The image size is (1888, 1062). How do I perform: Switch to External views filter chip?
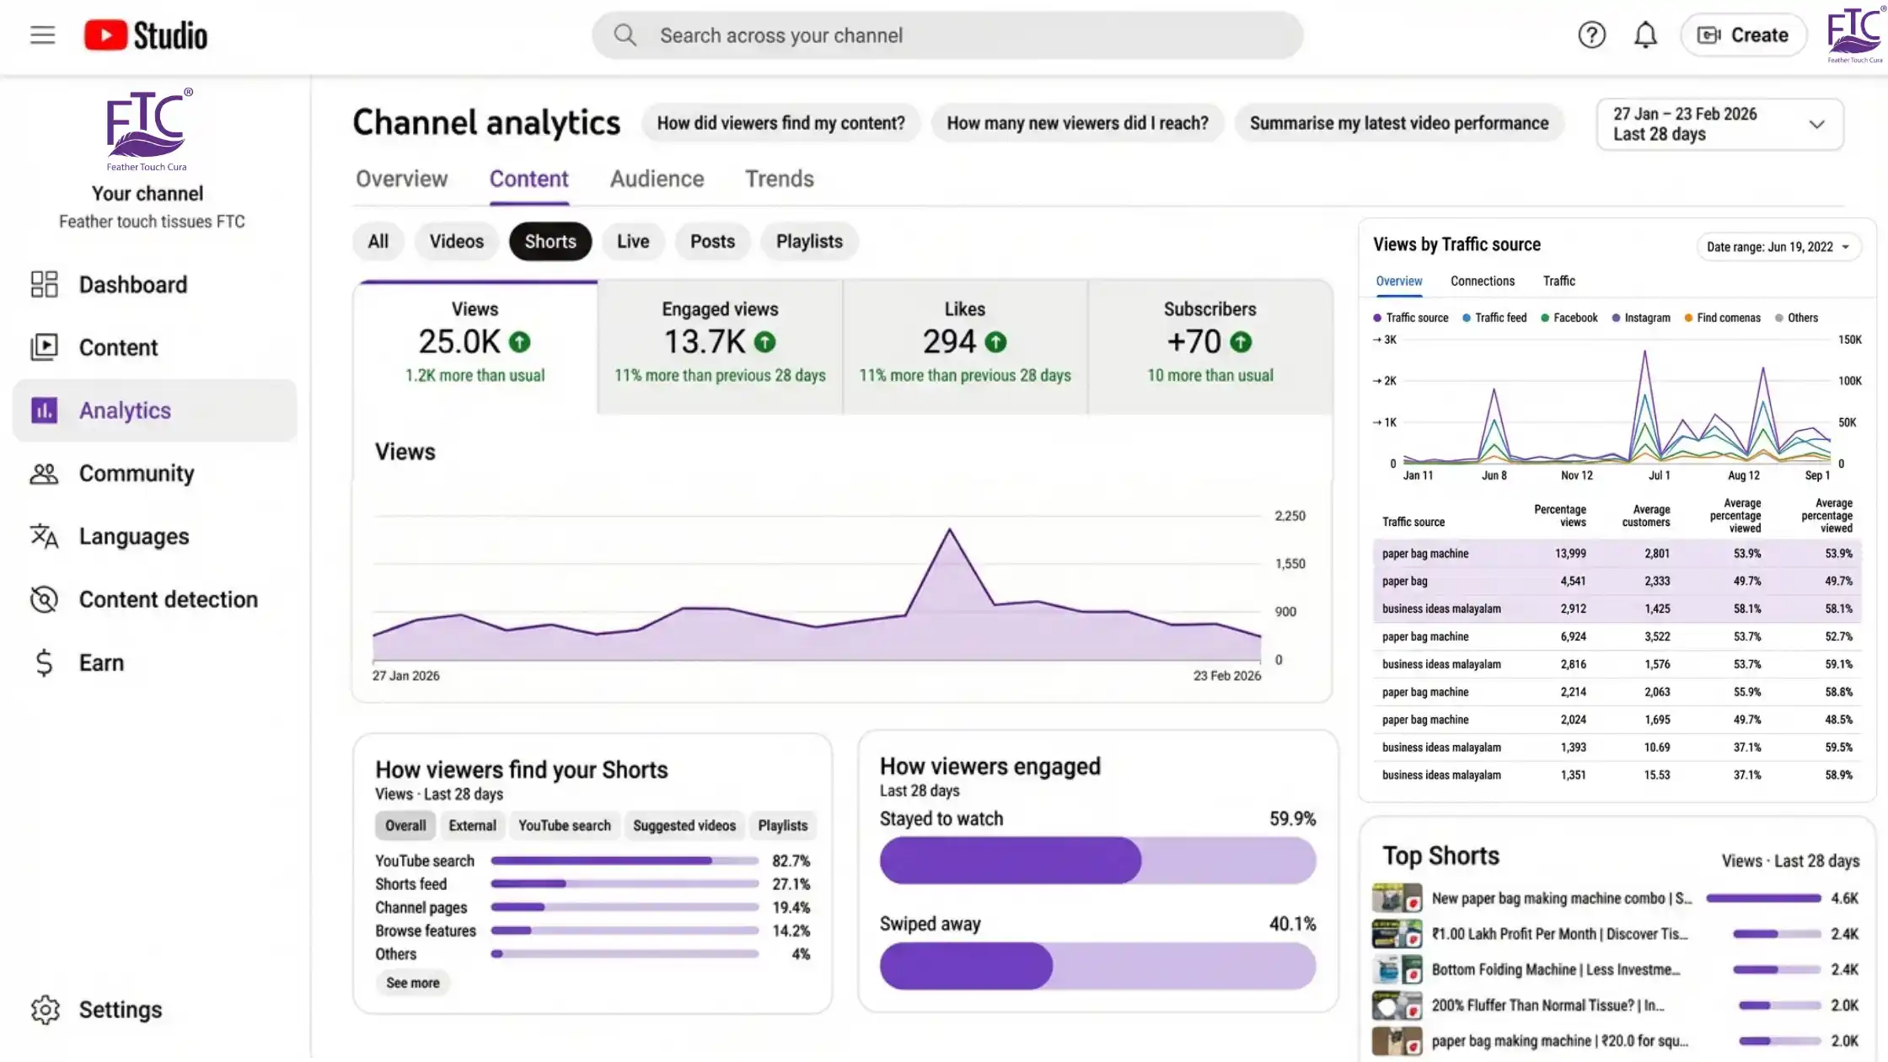pyautogui.click(x=472, y=825)
